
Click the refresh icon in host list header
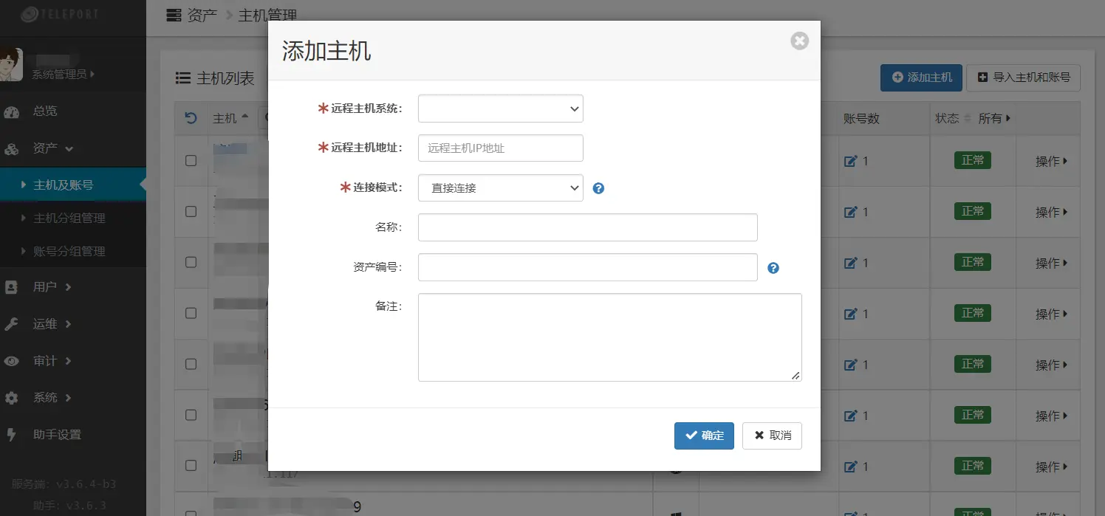tap(191, 118)
